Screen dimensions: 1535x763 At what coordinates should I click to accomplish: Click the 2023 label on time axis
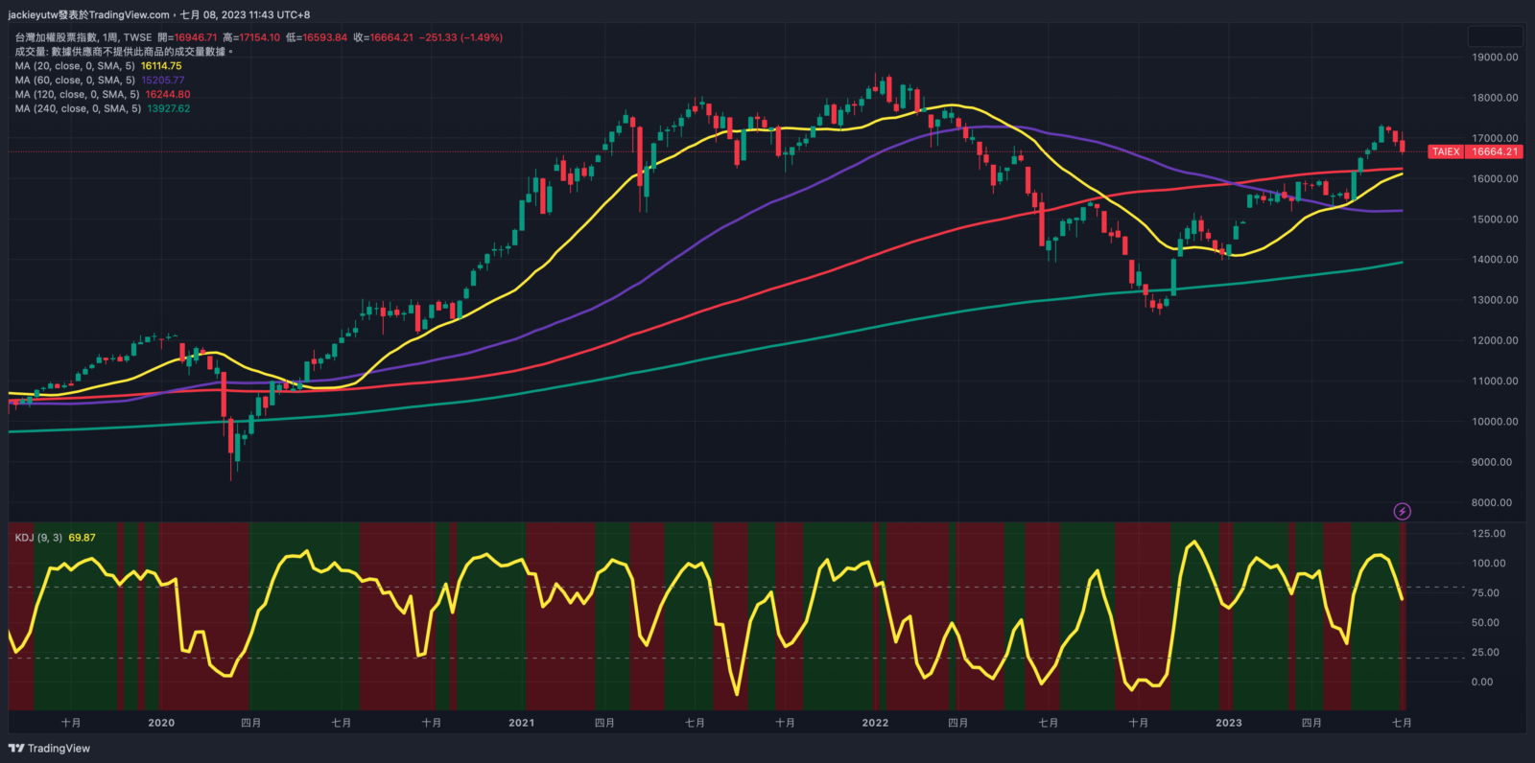point(1228,723)
